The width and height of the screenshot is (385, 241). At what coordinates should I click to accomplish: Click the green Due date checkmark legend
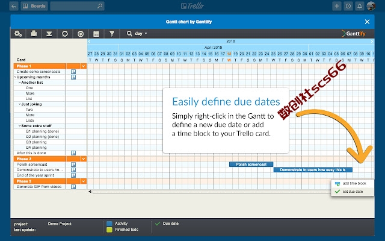(158, 224)
